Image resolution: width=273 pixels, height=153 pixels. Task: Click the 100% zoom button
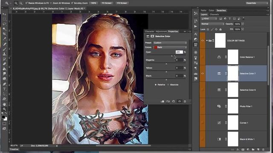tap(93, 3)
